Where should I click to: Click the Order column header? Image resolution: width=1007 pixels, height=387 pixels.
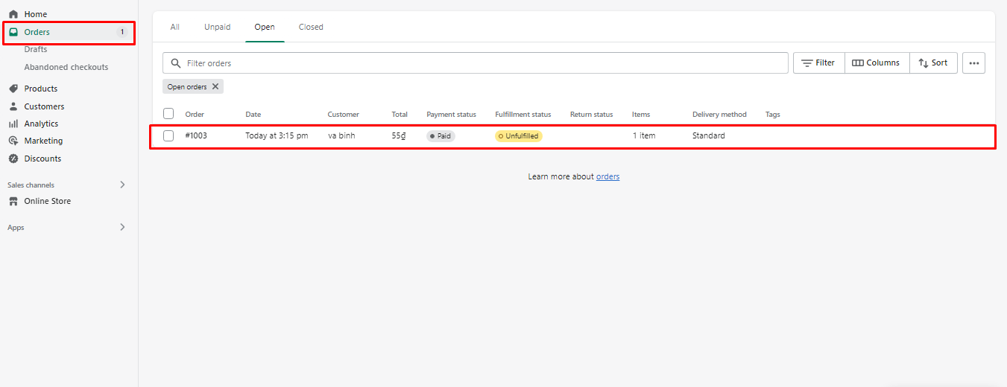click(x=195, y=115)
